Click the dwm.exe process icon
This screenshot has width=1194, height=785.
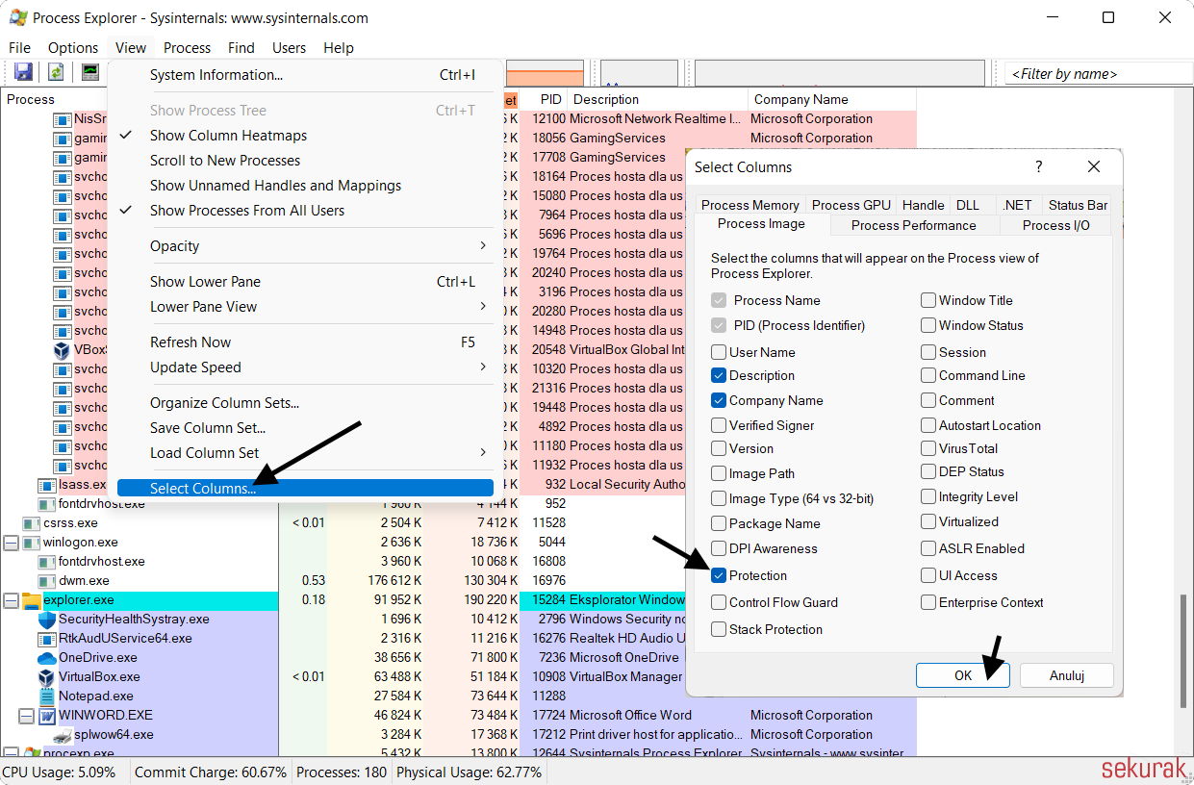tap(46, 581)
